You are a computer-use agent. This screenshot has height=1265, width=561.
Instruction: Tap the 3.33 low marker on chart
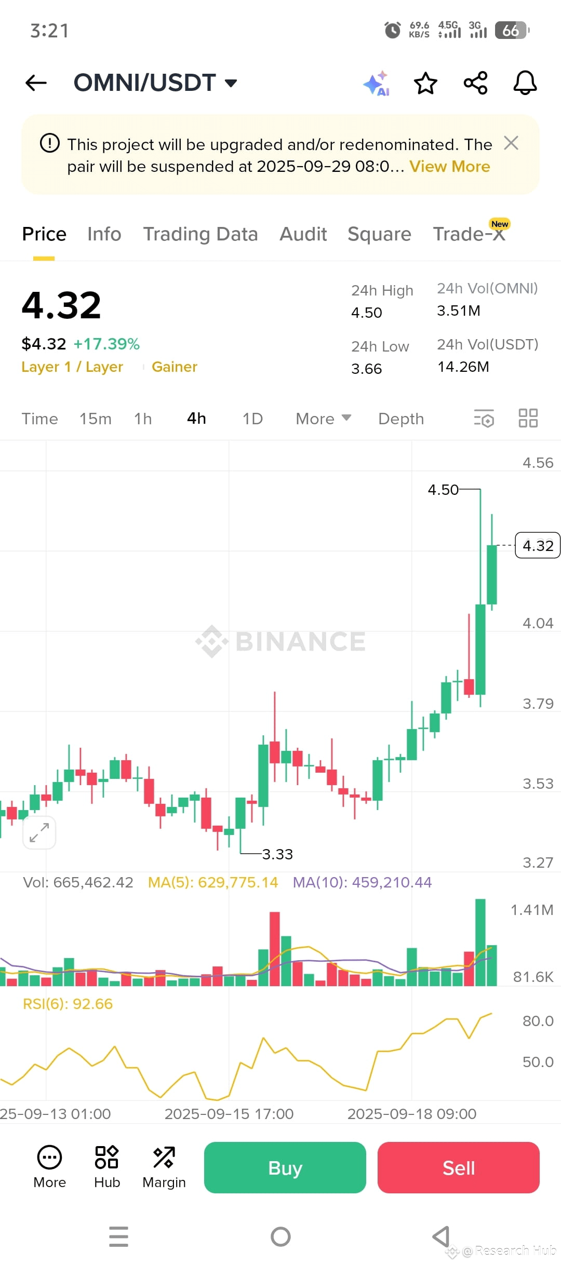(277, 854)
